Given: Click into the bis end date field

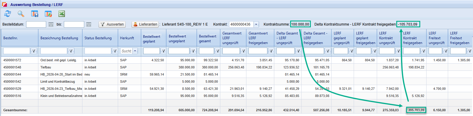Looking at the screenshot, I should pos(74,24).
